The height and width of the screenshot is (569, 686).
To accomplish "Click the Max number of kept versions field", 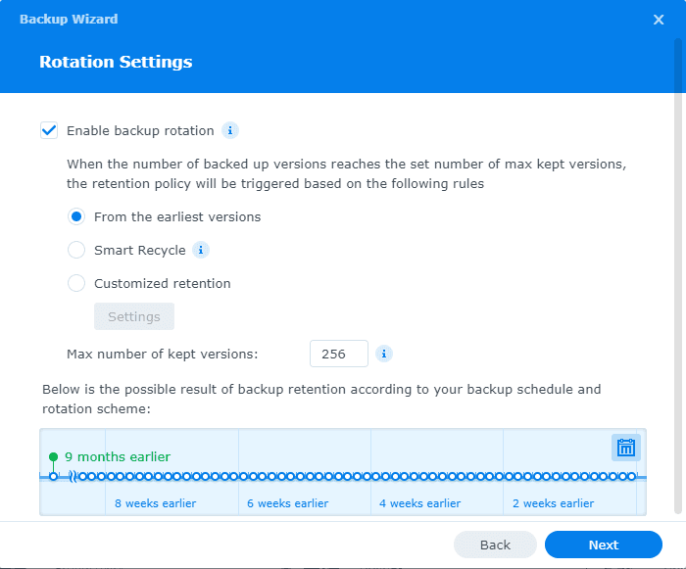I will (338, 354).
